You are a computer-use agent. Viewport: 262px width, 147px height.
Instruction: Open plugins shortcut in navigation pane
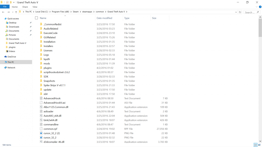tap(12, 47)
